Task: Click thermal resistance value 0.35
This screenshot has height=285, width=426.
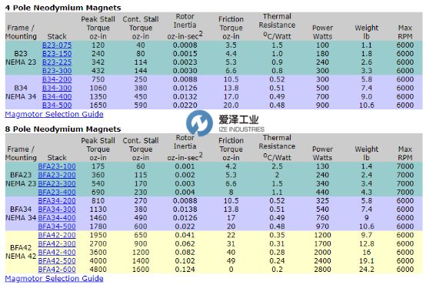Action: [277, 235]
